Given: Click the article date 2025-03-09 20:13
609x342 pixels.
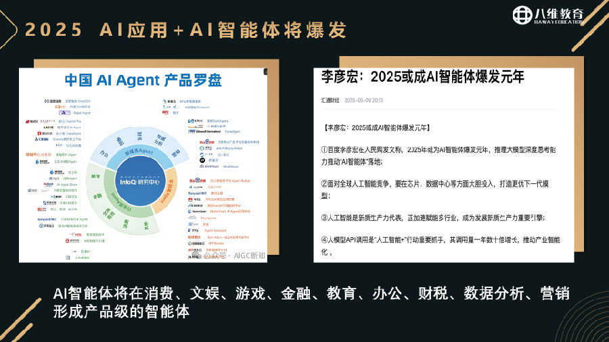Looking at the screenshot, I should coord(363,100).
